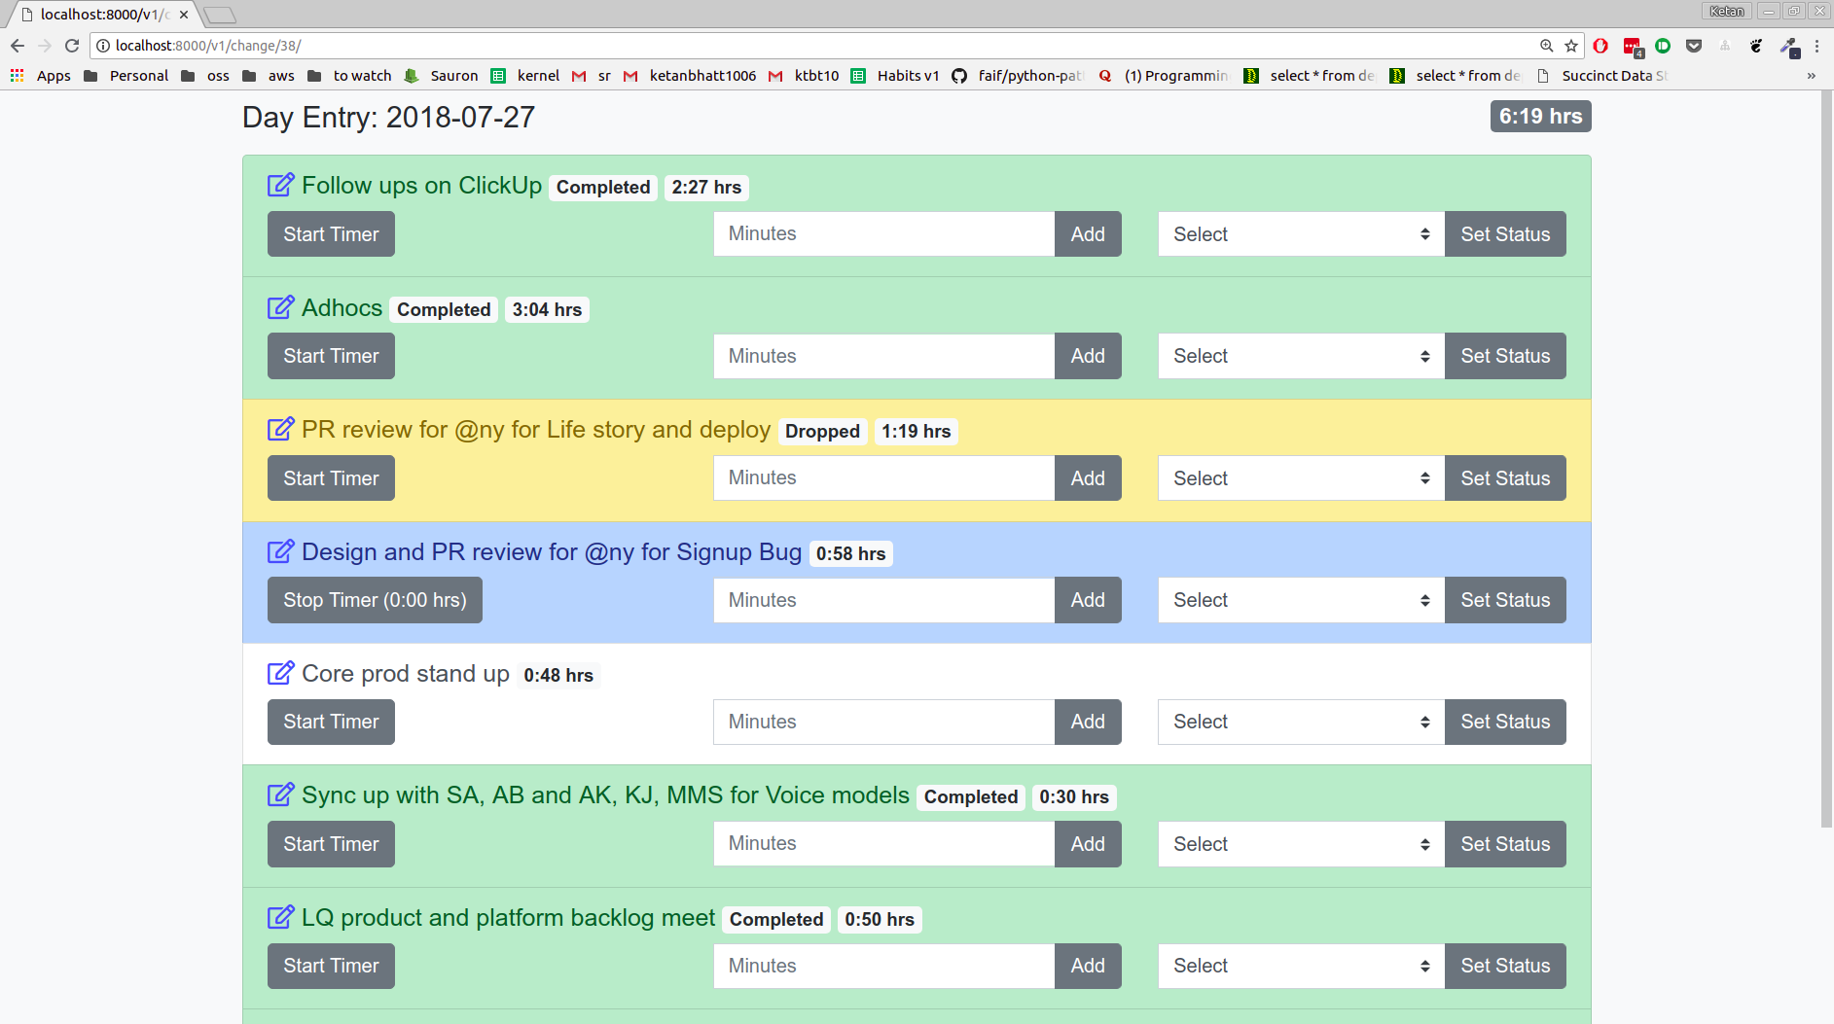Open status Select dropdown for PR review Life story
The height and width of the screenshot is (1024, 1834).
click(x=1301, y=478)
